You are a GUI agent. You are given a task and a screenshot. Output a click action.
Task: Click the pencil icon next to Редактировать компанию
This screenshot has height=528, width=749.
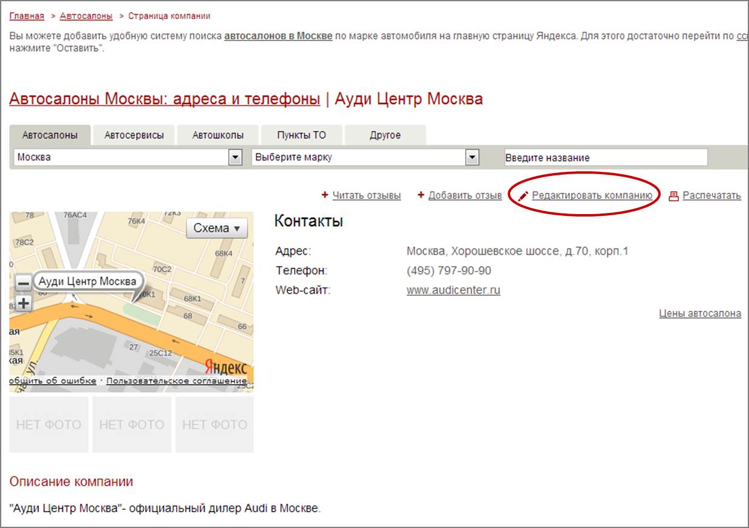click(x=523, y=196)
